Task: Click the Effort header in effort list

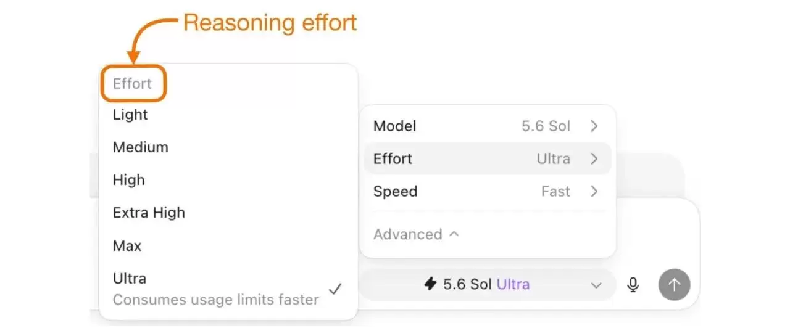Action: click(x=132, y=84)
